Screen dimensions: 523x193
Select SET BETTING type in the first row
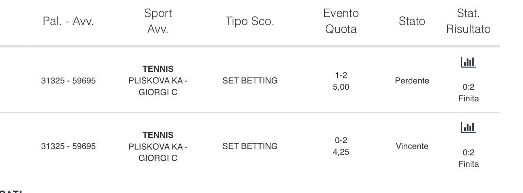(x=250, y=81)
